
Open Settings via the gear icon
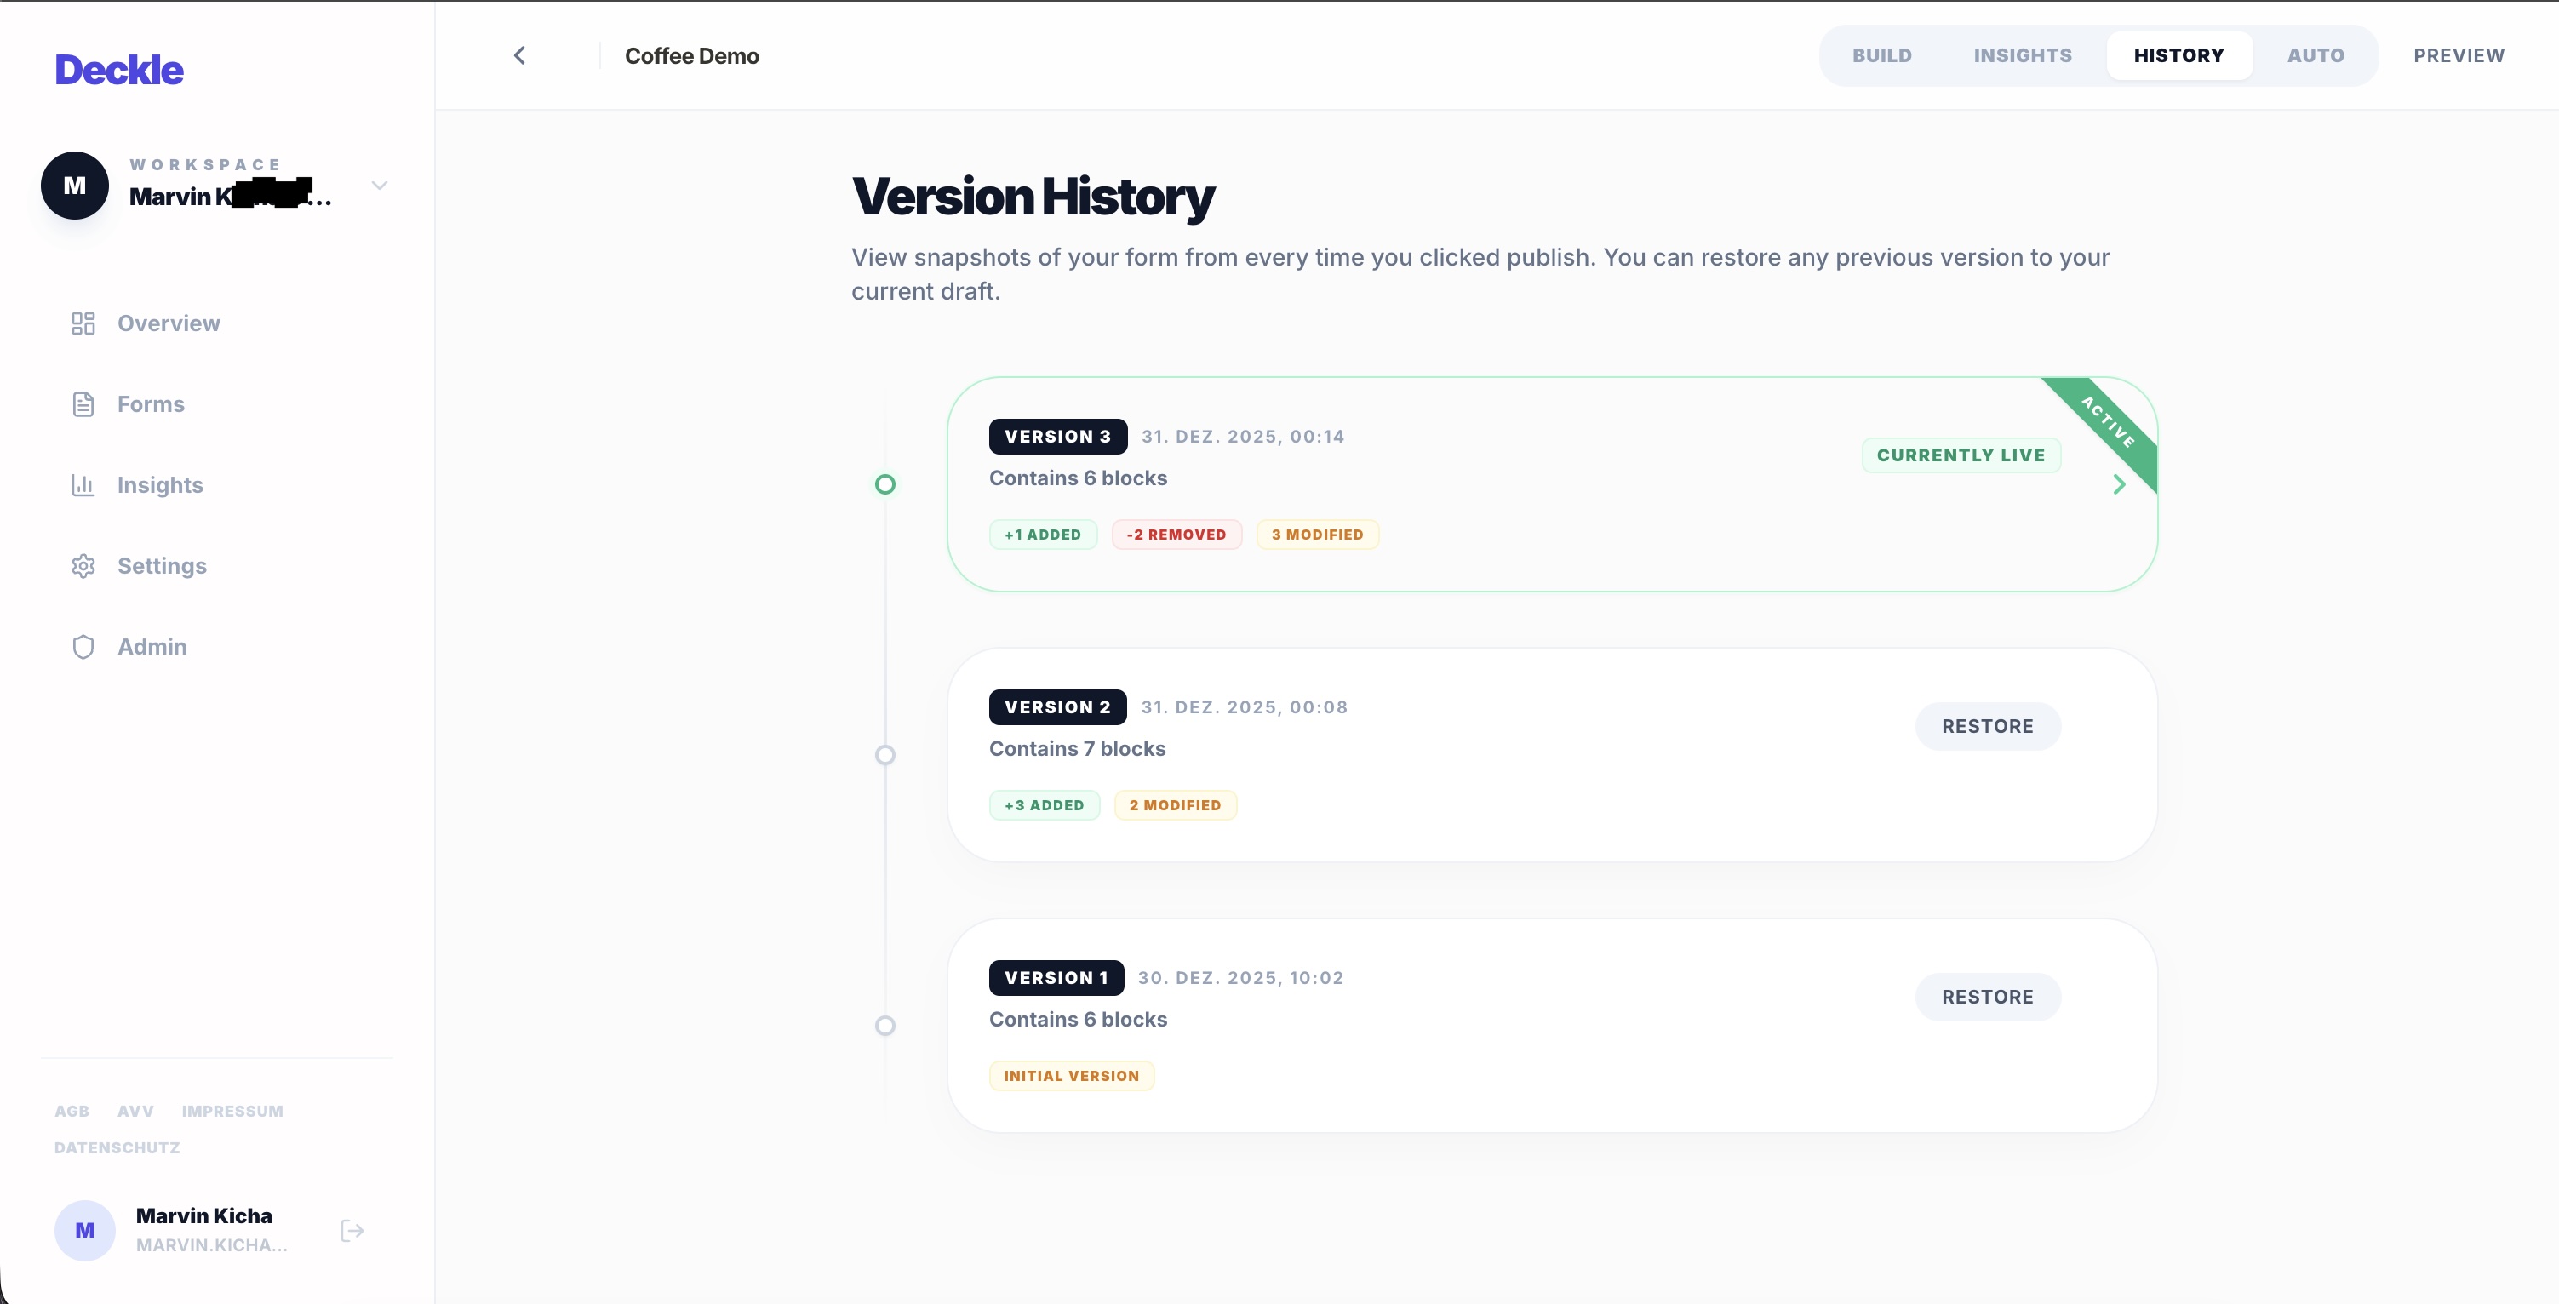point(83,566)
